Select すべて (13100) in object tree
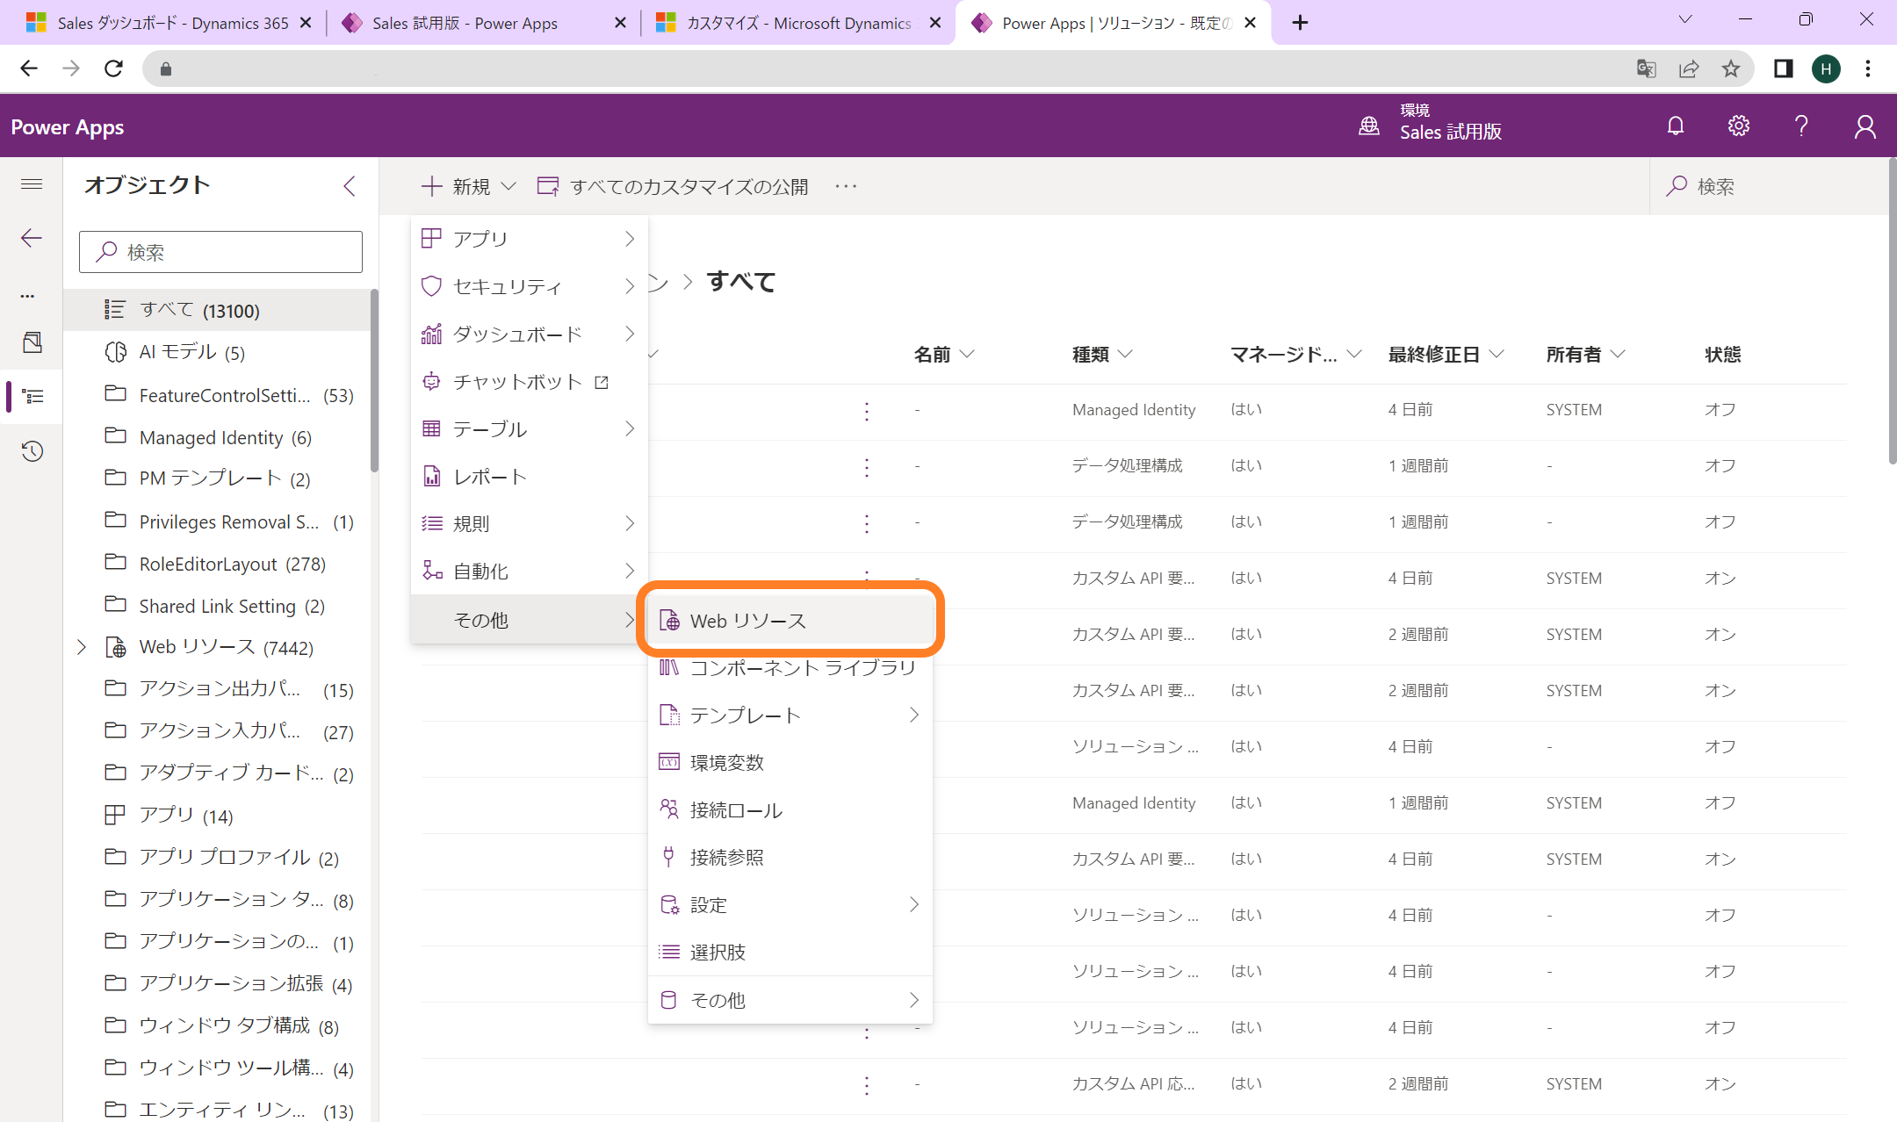 coord(217,310)
